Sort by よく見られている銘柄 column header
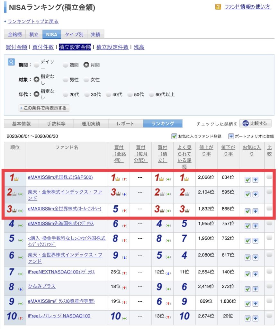278x329 pixels. pos(184,157)
